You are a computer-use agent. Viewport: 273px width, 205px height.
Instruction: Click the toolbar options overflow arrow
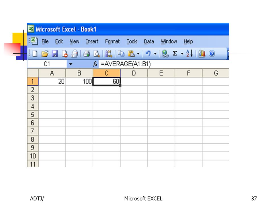click(x=228, y=54)
